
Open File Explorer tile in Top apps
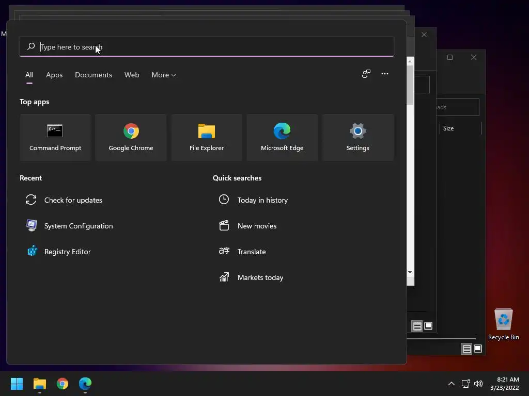click(207, 138)
